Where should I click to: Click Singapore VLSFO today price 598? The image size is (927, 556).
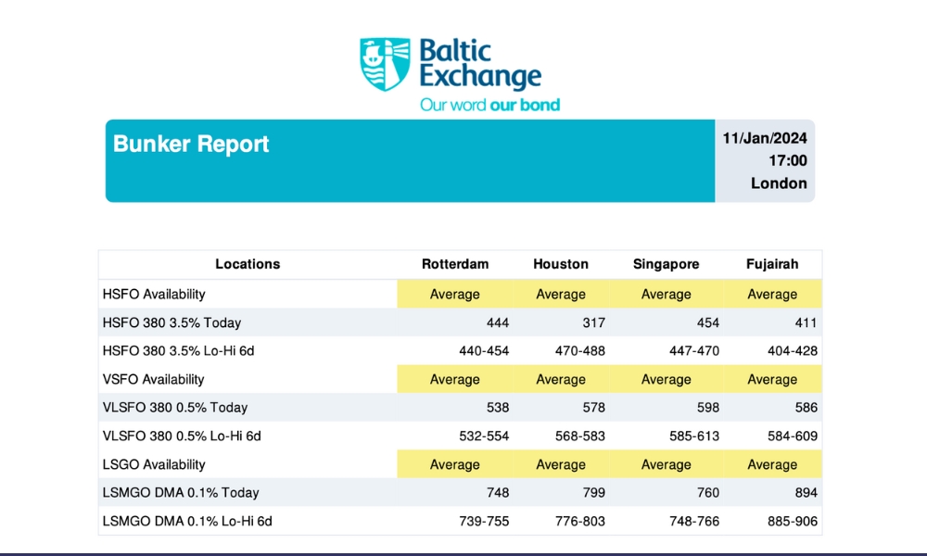point(705,408)
